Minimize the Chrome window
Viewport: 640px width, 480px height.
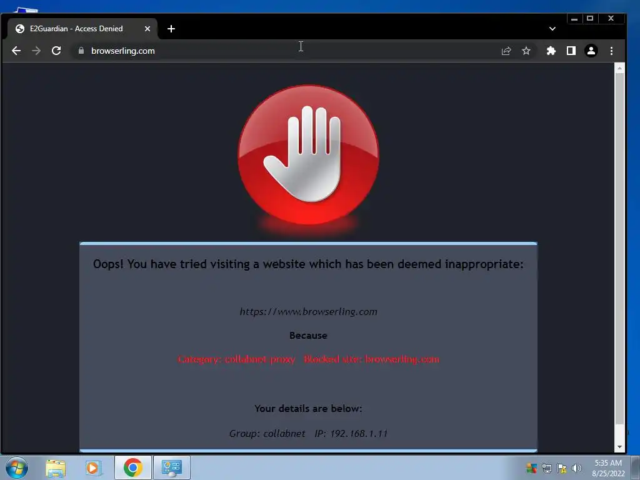[574, 18]
